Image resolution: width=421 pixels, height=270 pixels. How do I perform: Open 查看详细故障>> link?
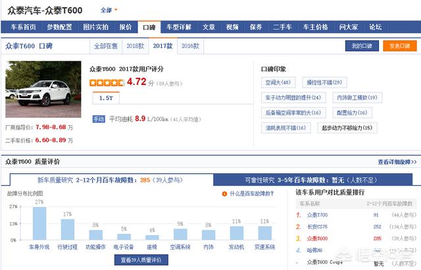click(397, 162)
